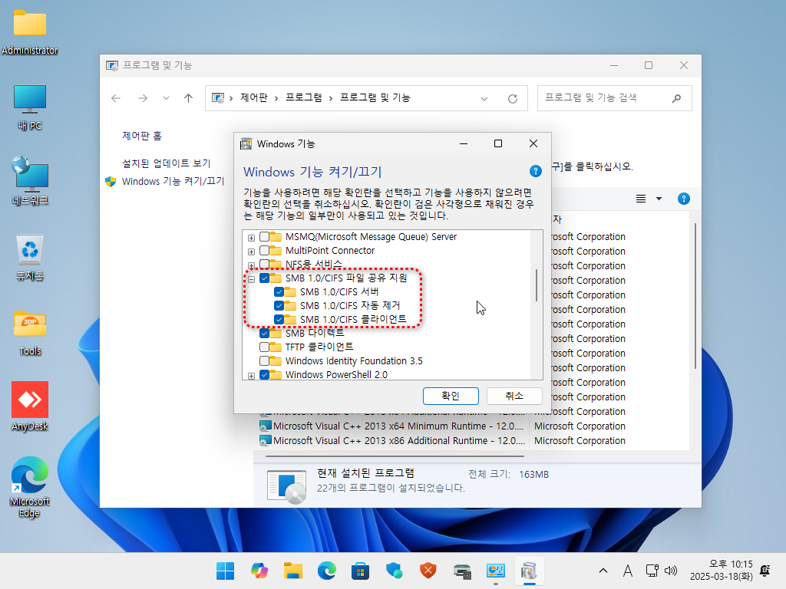Toggle the MSMQ Server checkbox
Screen dimensions: 786x589
tap(265, 237)
